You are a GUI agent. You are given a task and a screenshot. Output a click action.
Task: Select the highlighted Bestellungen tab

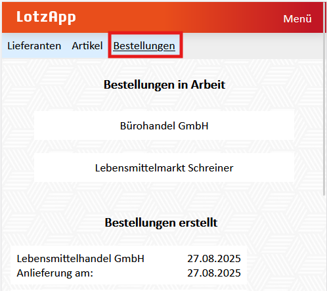click(x=144, y=46)
